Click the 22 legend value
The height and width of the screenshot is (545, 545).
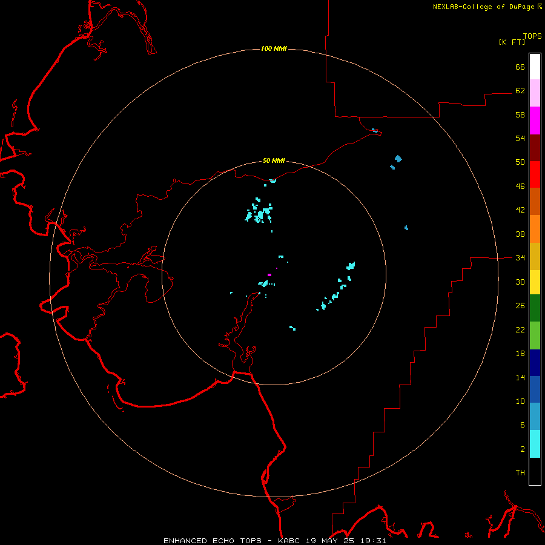520,329
